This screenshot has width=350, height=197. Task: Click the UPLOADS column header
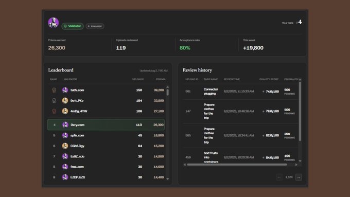(x=138, y=79)
